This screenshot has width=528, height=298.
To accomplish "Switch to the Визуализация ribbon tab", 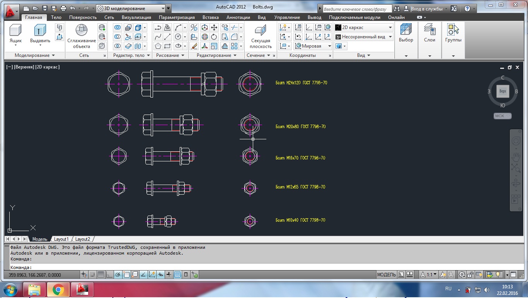I will tap(136, 17).
